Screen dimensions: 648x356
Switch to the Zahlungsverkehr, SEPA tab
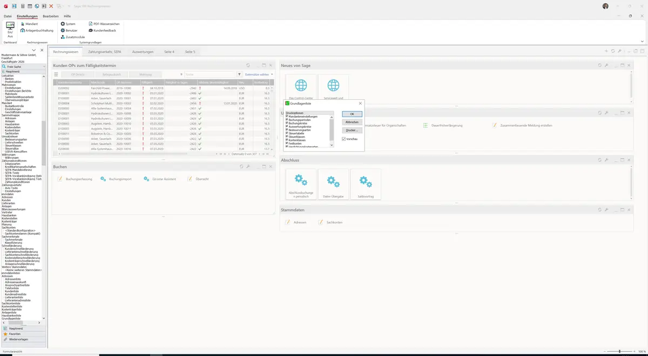[x=105, y=52]
